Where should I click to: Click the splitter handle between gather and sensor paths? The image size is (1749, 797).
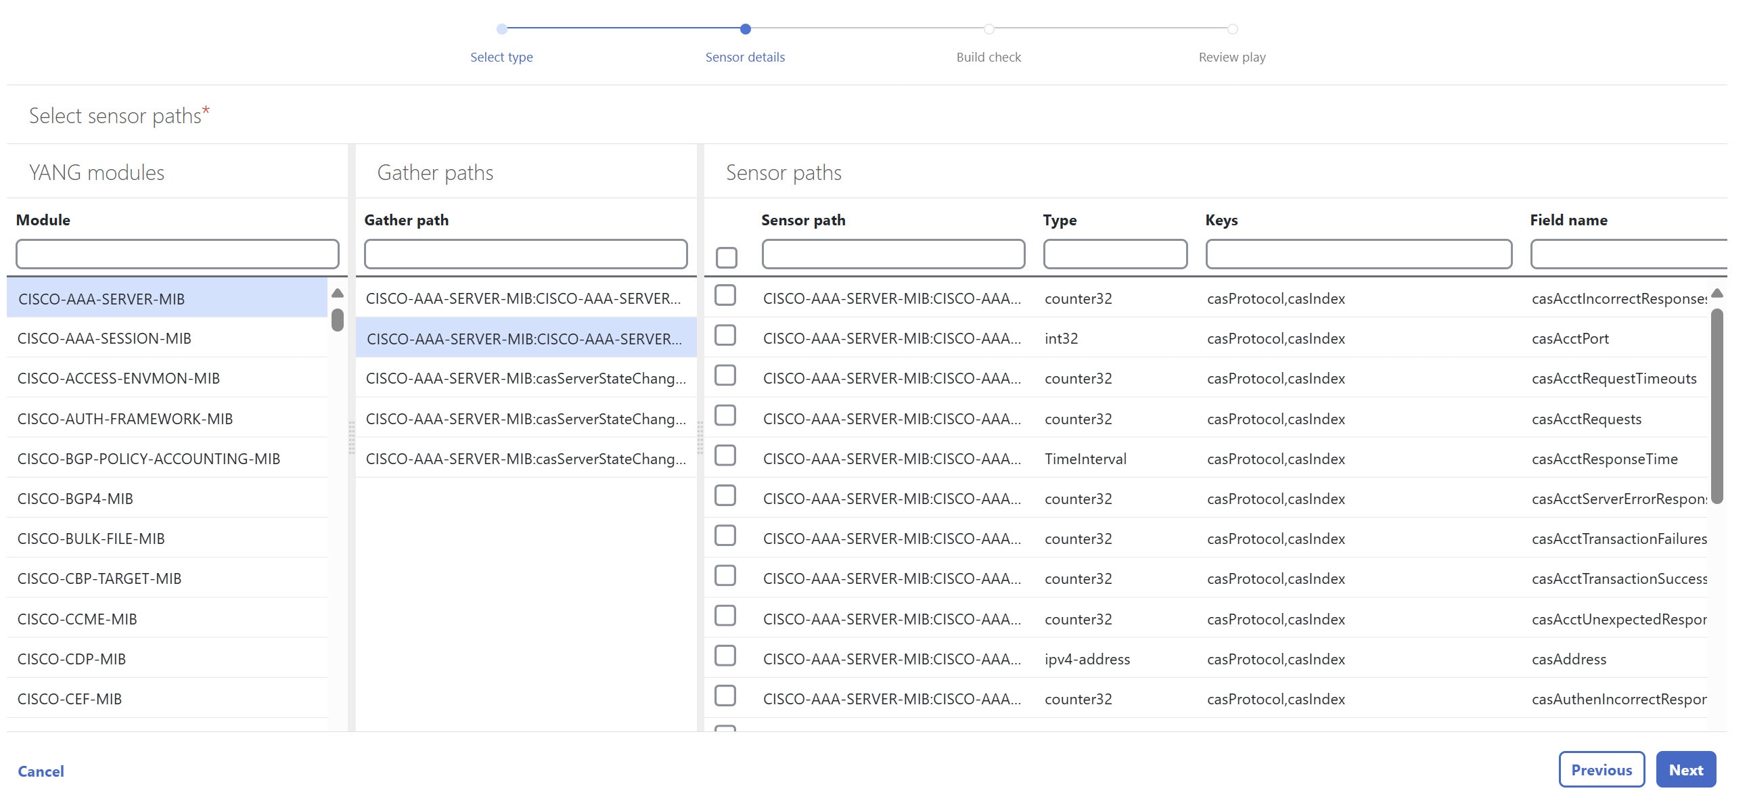click(x=700, y=437)
